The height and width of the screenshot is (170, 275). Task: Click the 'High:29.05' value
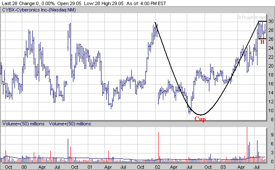tap(113, 3)
